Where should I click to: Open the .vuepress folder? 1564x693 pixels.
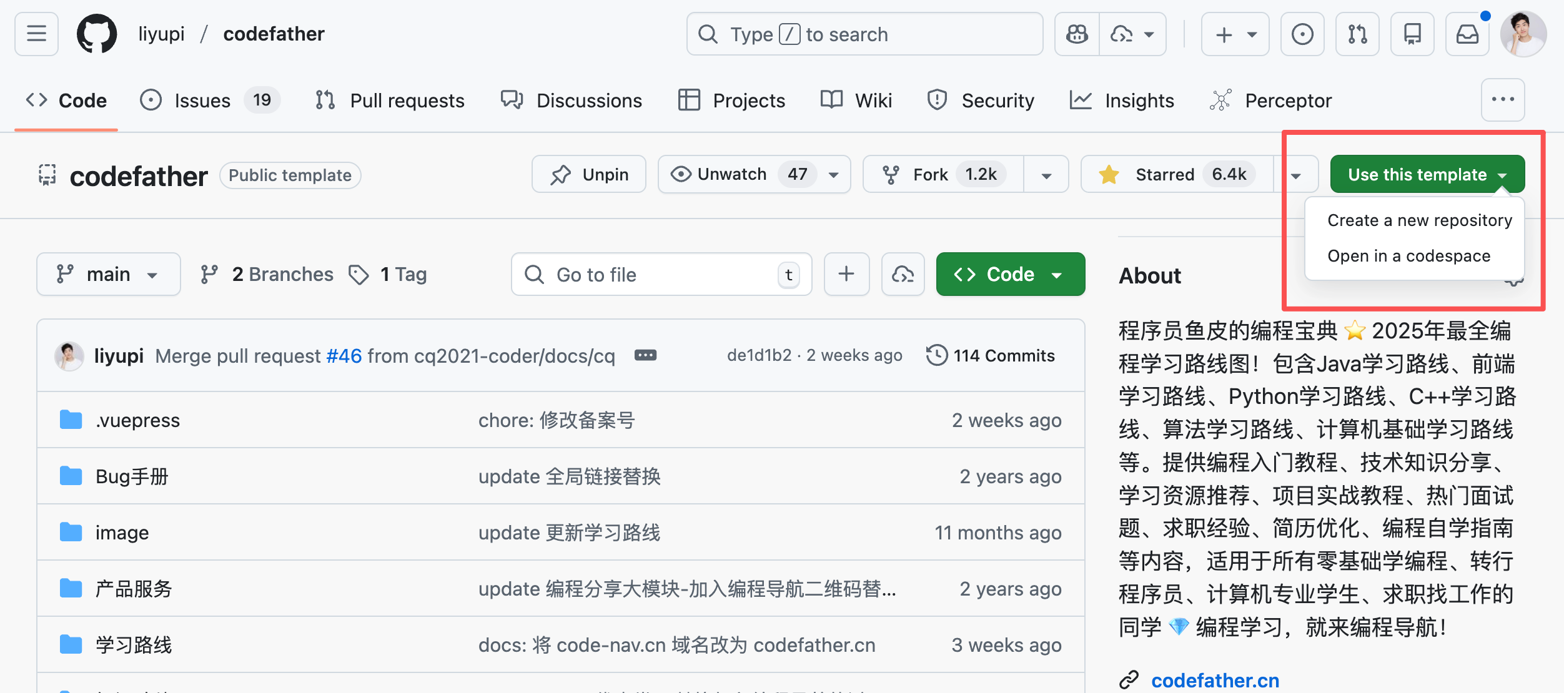137,420
